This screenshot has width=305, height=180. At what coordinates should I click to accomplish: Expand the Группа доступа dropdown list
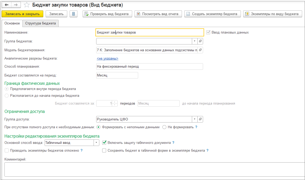click(x=195, y=119)
